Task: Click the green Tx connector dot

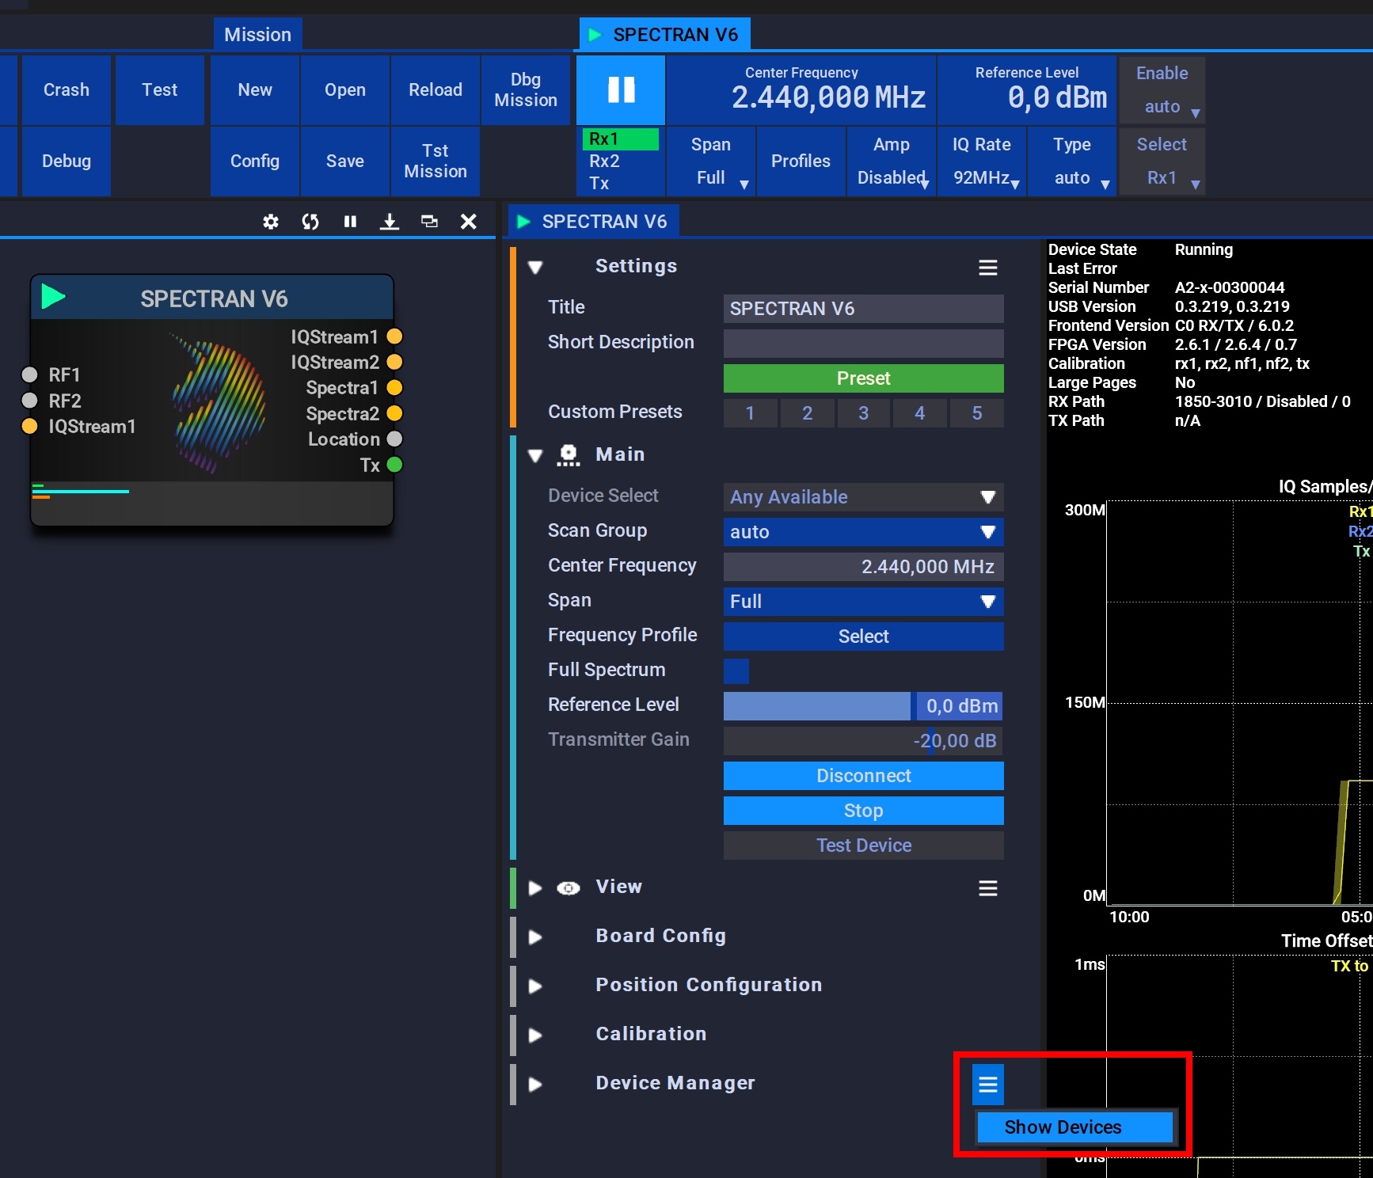Action: (x=394, y=465)
